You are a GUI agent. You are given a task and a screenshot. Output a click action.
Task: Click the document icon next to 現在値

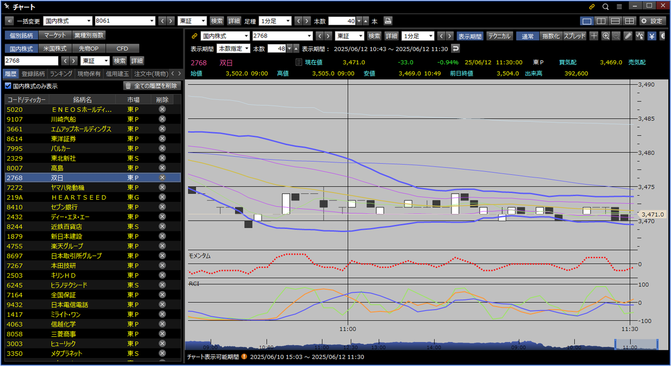pos(299,62)
